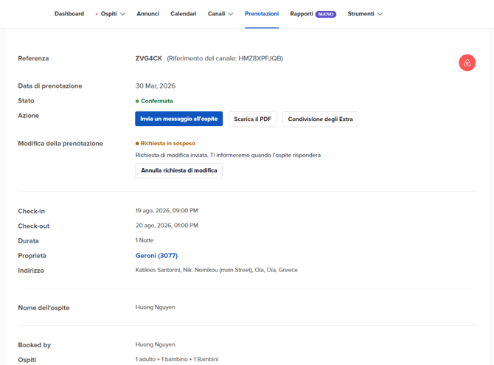Expand the Canali dropdown menu
The width and height of the screenshot is (494, 365).
point(220,14)
